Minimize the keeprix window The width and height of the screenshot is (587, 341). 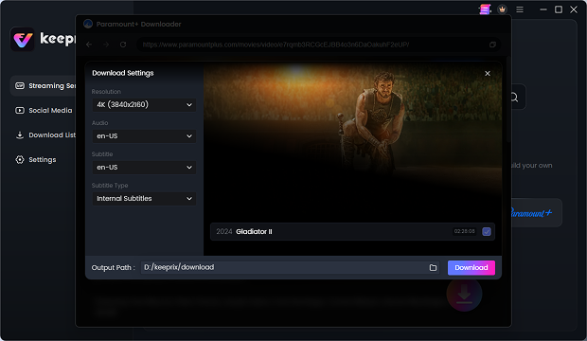[543, 9]
